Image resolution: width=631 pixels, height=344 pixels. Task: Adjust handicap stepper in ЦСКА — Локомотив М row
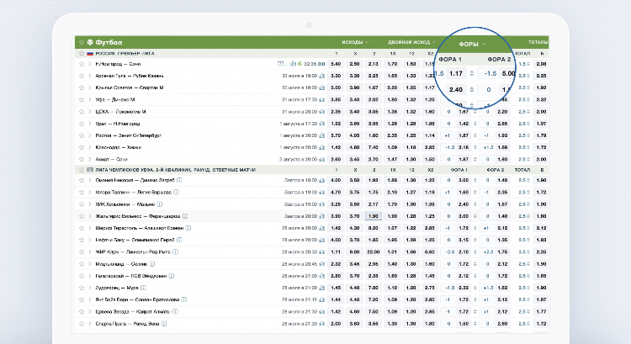(x=475, y=112)
